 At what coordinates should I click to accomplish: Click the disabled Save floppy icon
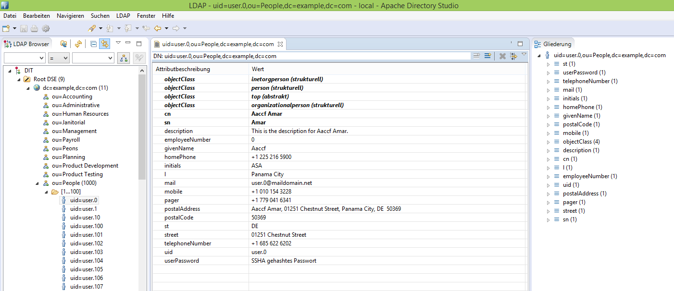[24, 29]
